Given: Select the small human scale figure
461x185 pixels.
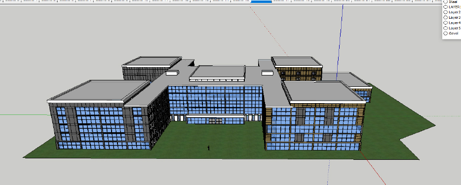Looking at the screenshot, I should pyautogui.click(x=208, y=148).
